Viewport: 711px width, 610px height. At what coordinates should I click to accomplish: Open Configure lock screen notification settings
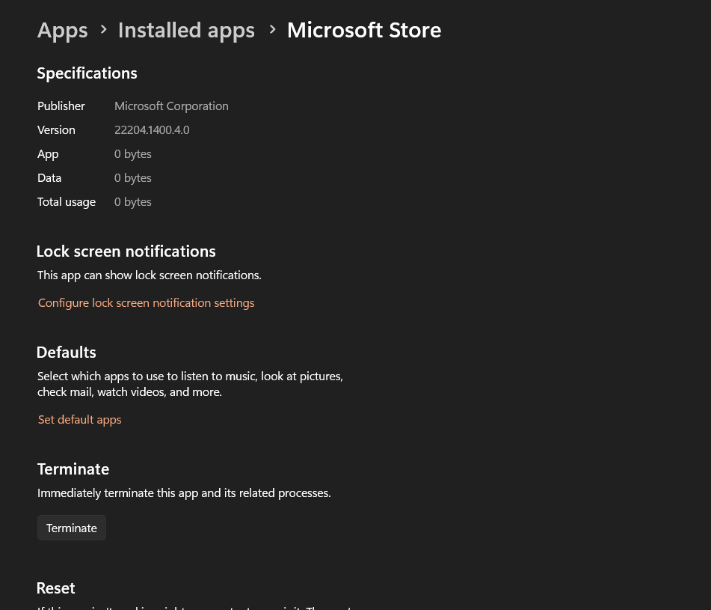coord(147,302)
